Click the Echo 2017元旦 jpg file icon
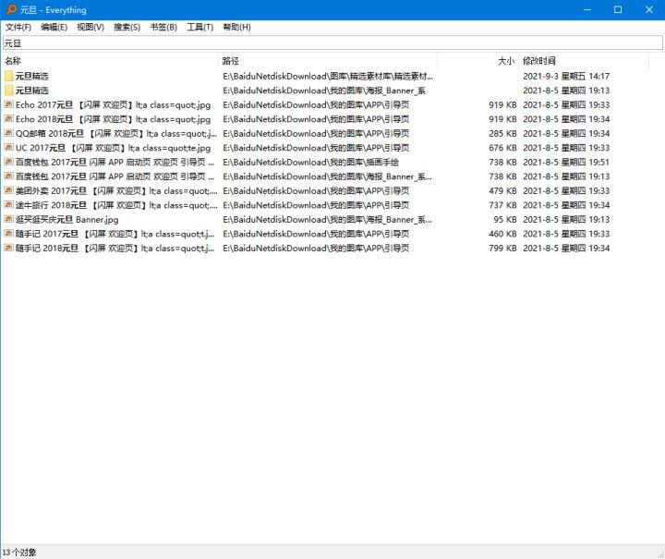The width and height of the screenshot is (665, 559). [x=9, y=104]
